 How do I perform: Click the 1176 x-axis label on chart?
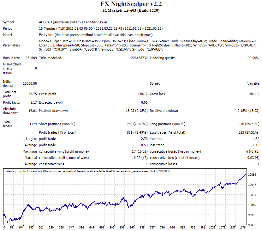click(242, 228)
